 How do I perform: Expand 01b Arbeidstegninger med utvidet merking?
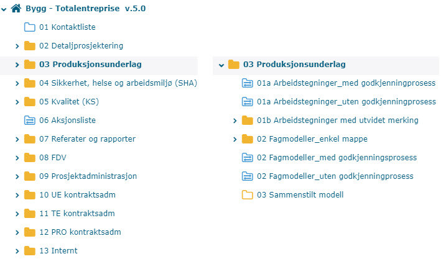(234, 120)
